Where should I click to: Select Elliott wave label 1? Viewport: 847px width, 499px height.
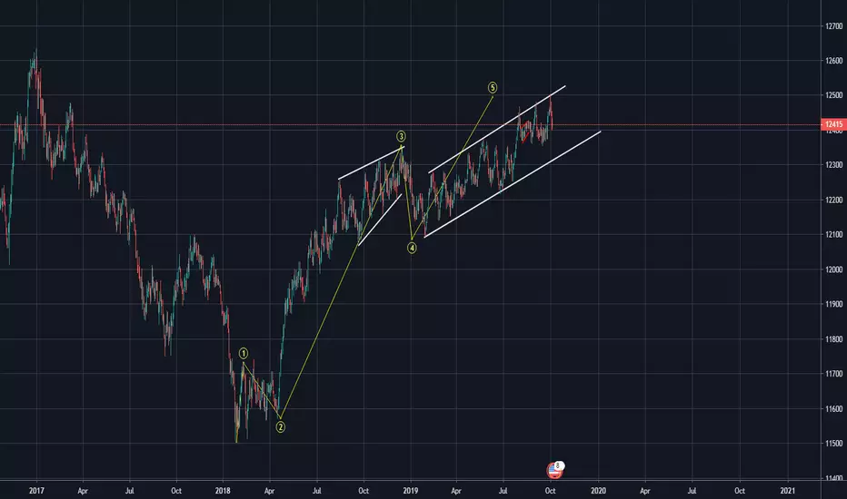(244, 353)
